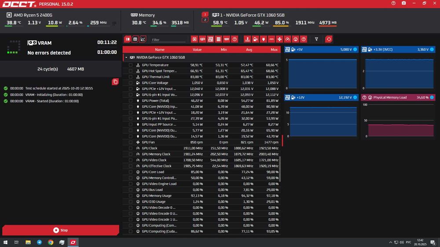Stop the running VRAM test
440x247 pixels.
pyautogui.click(x=61, y=230)
